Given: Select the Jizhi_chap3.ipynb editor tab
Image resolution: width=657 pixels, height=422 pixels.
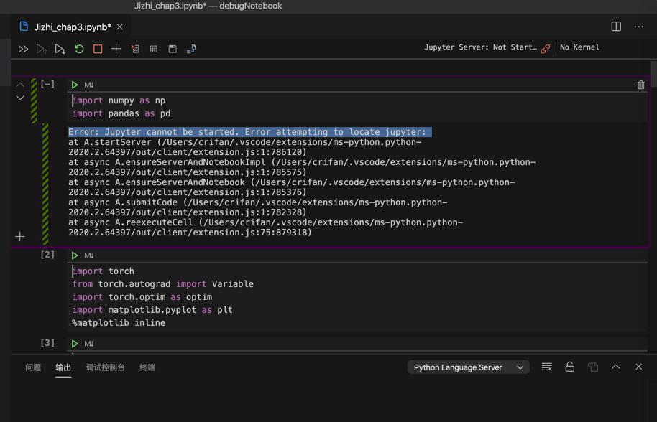Looking at the screenshot, I should (72, 27).
